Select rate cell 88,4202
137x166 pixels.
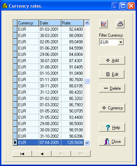(73, 92)
